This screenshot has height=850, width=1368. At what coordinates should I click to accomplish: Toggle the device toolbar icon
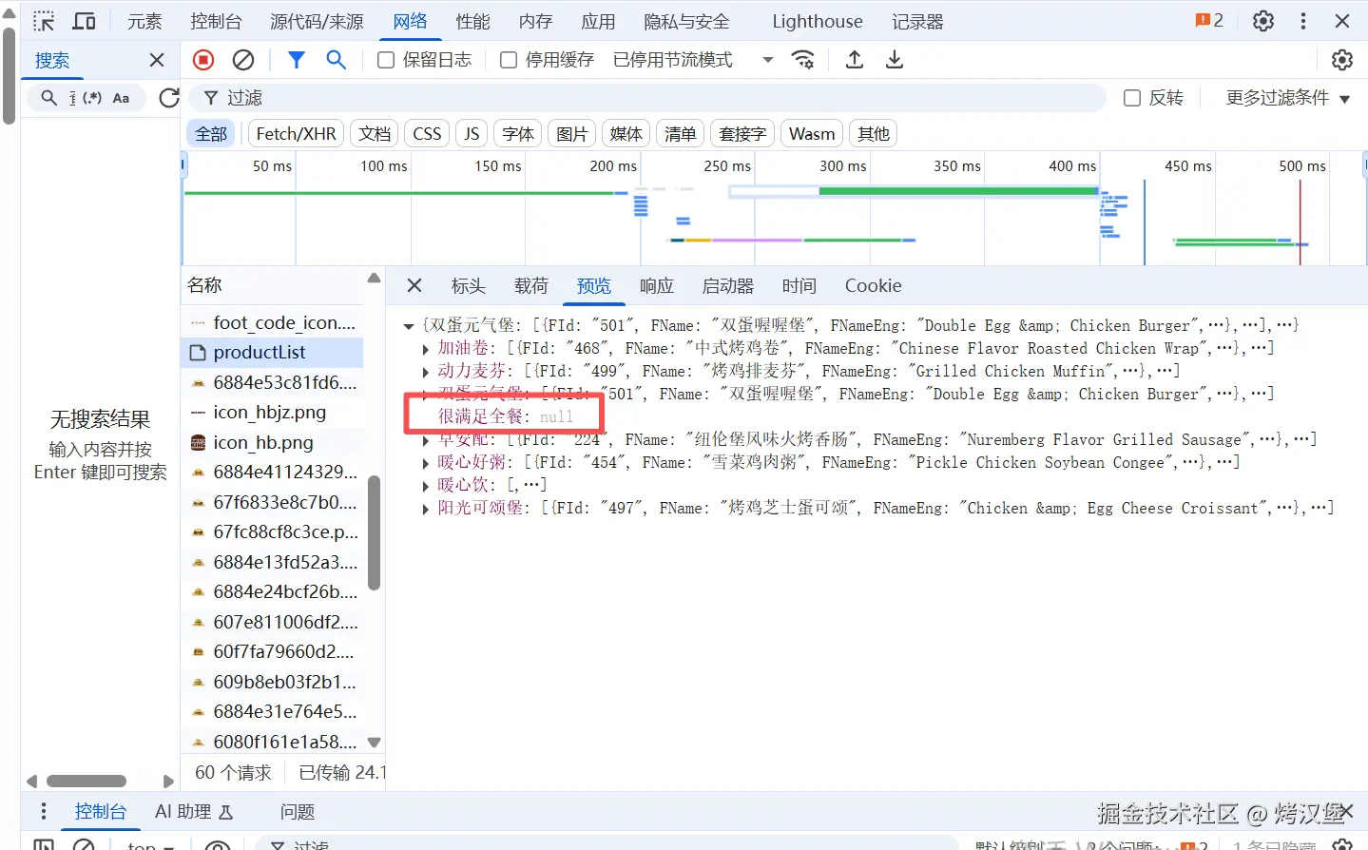tap(84, 21)
